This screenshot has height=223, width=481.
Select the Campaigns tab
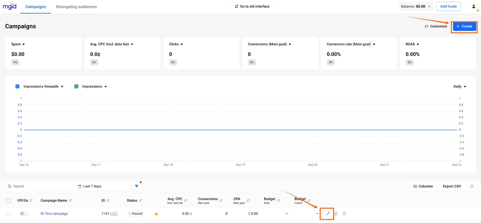pyautogui.click(x=35, y=6)
